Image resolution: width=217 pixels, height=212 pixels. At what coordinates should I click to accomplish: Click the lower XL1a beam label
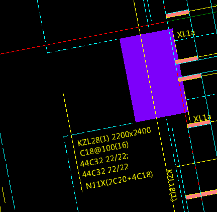point(202,118)
